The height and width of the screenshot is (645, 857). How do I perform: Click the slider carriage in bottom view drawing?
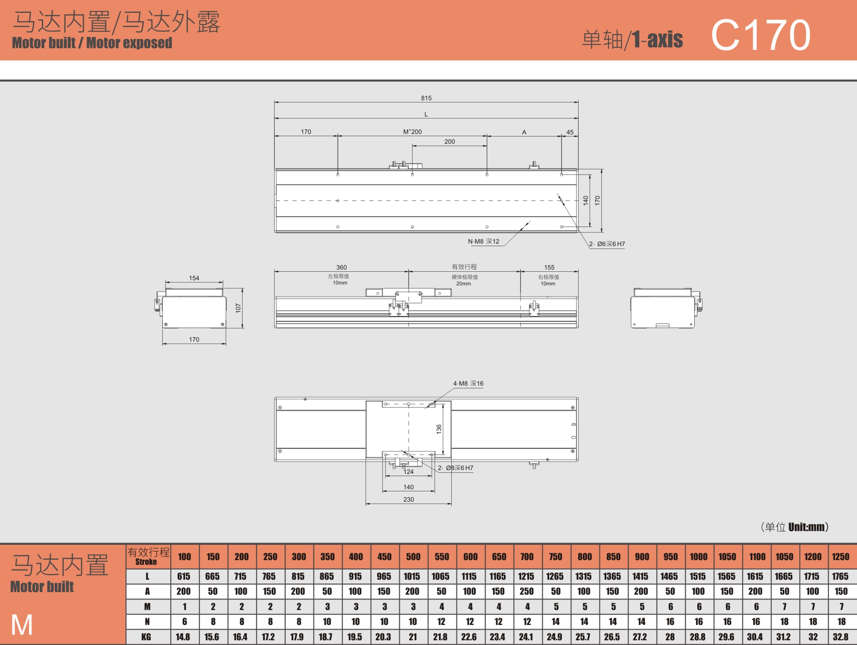(x=409, y=430)
